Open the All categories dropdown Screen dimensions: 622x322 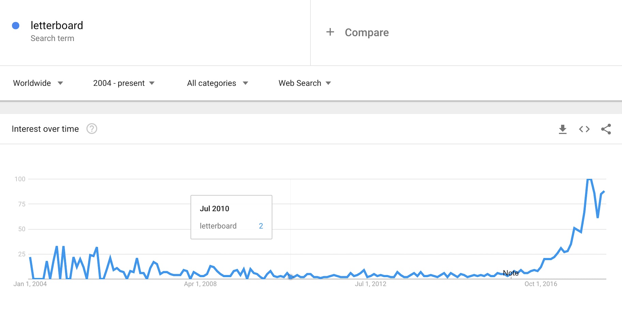(x=217, y=83)
